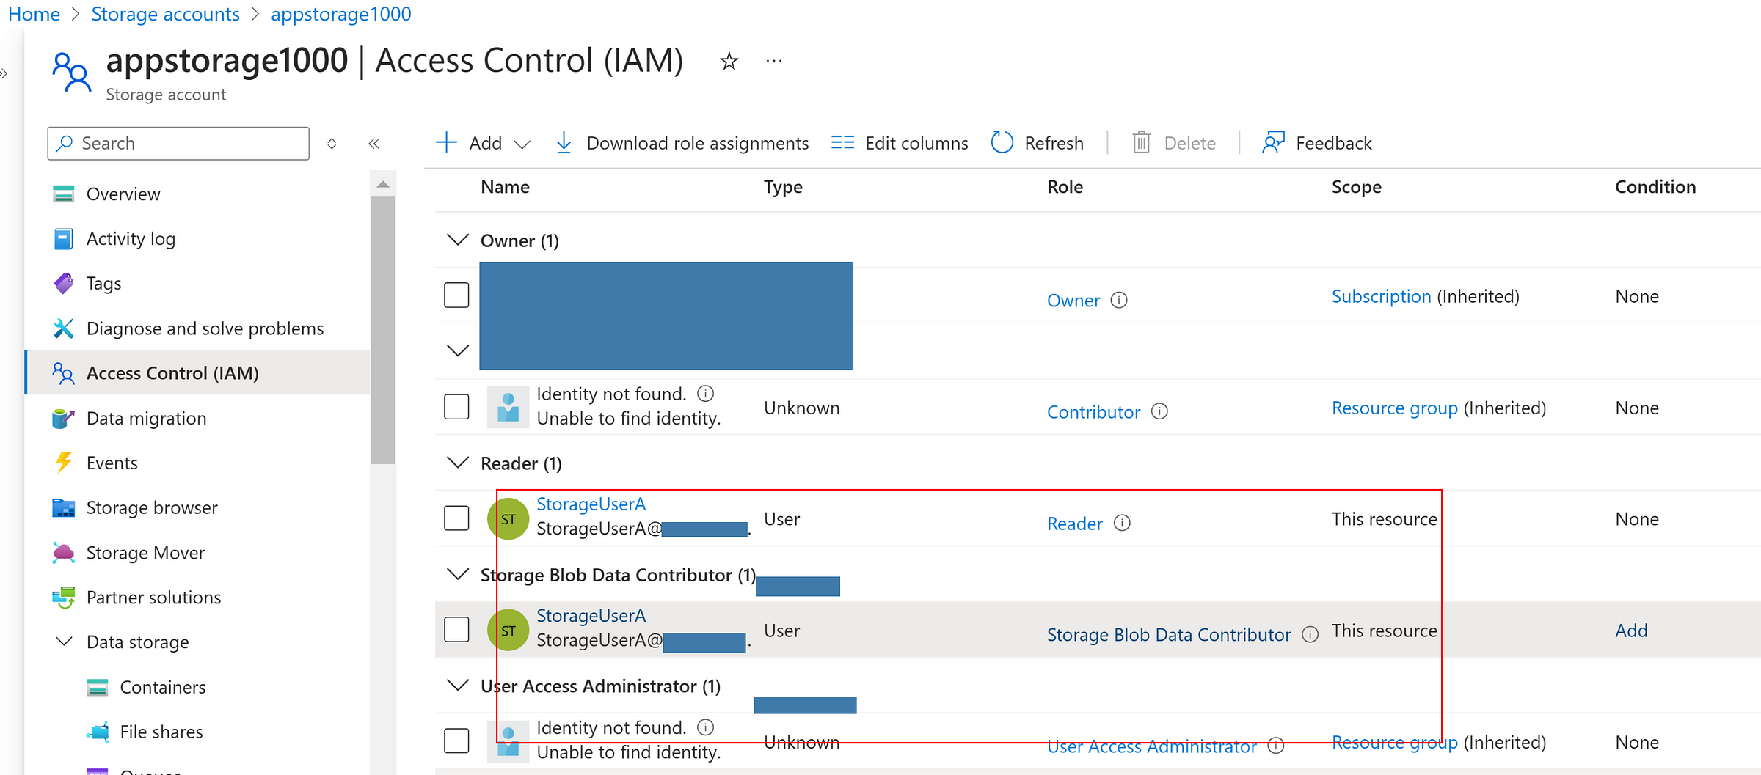This screenshot has height=775, width=1761.
Task: Check the Reader StorageUserA checkbox
Action: click(456, 518)
